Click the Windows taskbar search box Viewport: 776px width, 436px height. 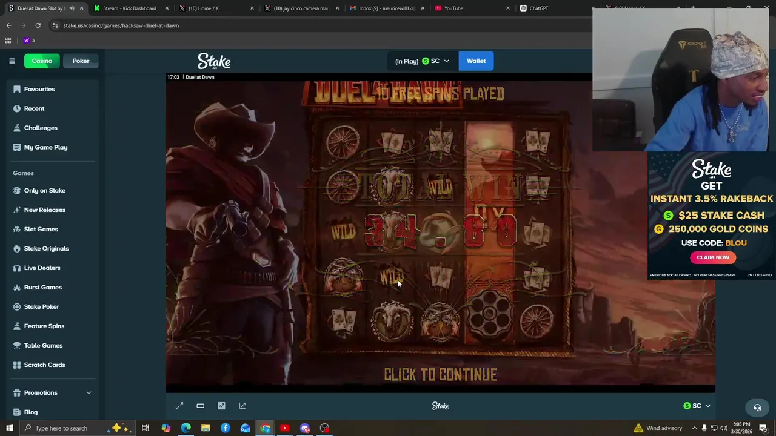(79, 428)
